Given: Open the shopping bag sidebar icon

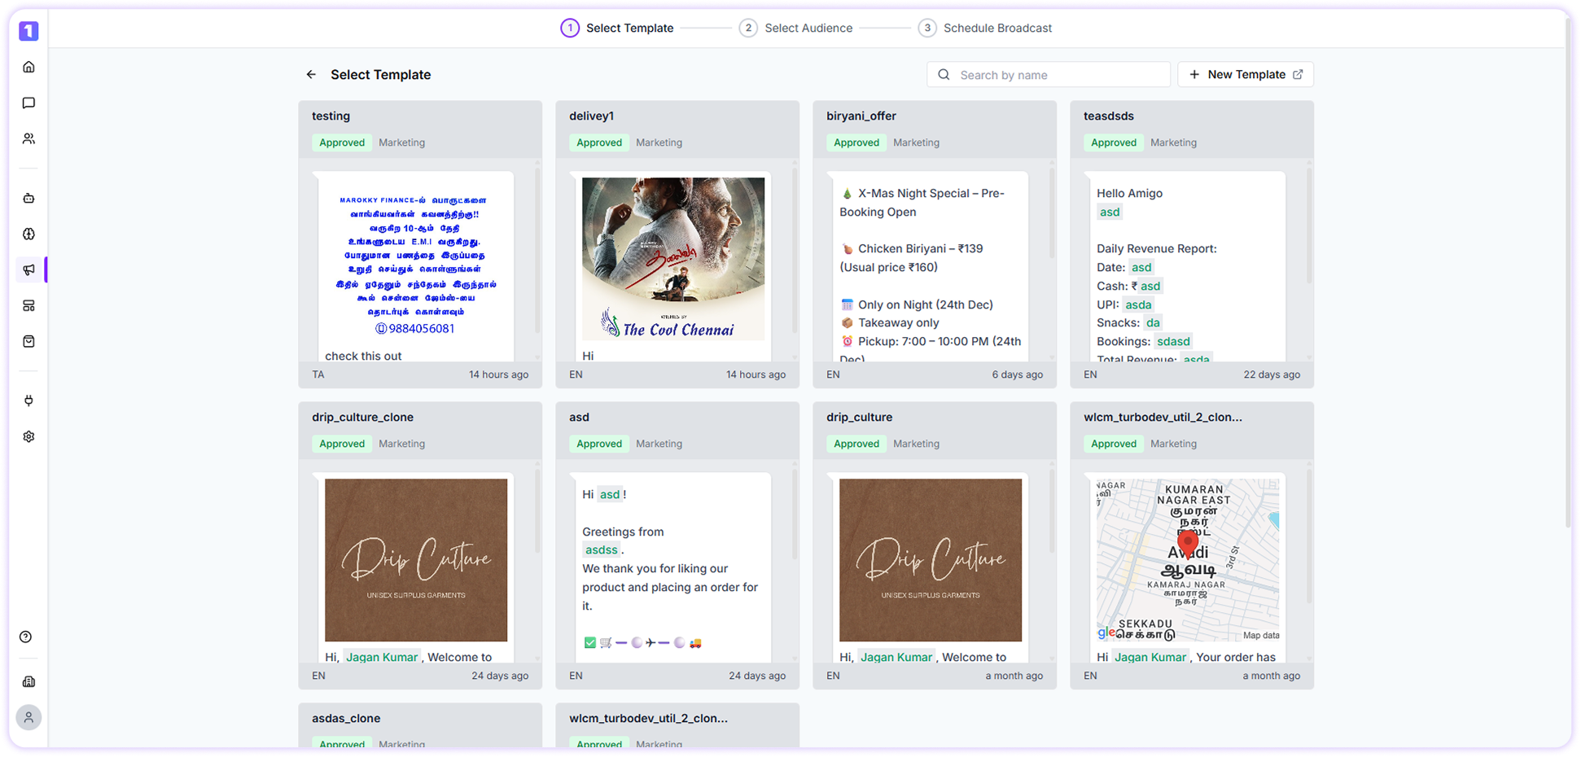Looking at the screenshot, I should pyautogui.click(x=28, y=341).
